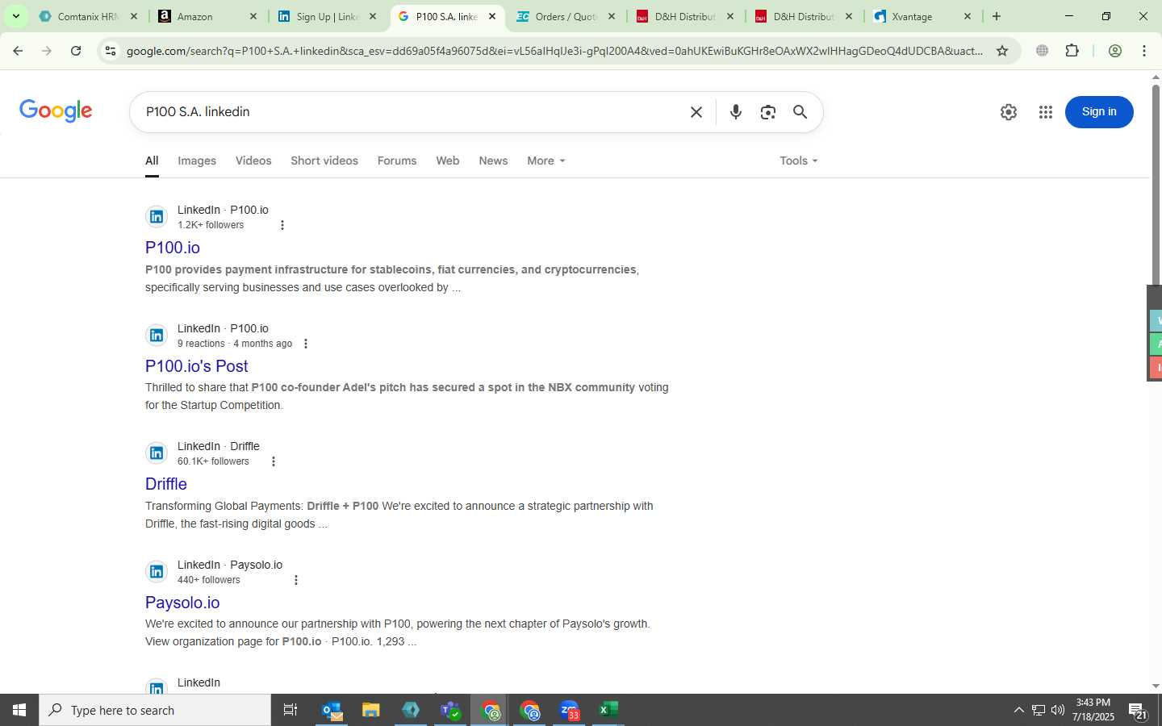The image size is (1162, 726).
Task: Open new tab with plus button
Action: [x=997, y=16]
